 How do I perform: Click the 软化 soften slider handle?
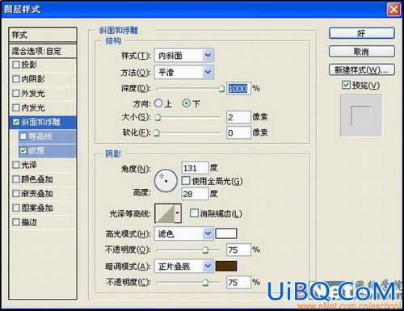tap(157, 132)
